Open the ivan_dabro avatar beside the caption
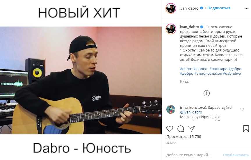251x160 pixels. pyautogui.click(x=171, y=29)
